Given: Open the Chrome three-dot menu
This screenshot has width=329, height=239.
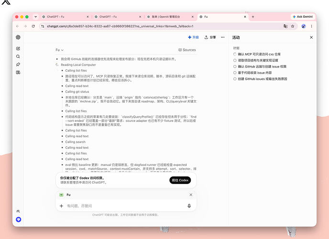Looking at the screenshot, I should [312, 26].
